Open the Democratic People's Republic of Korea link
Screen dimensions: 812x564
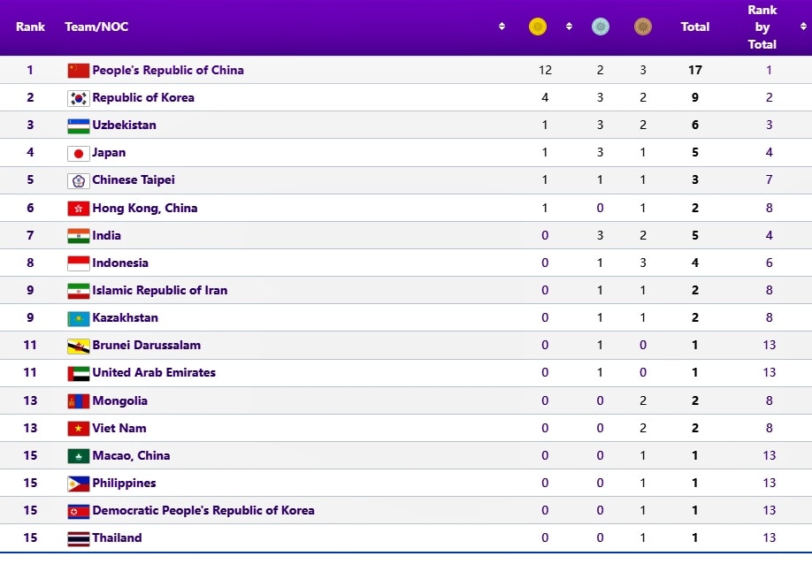point(203,511)
